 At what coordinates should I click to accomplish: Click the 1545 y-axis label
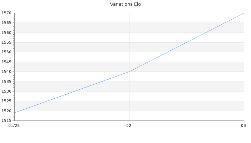pos(7,62)
